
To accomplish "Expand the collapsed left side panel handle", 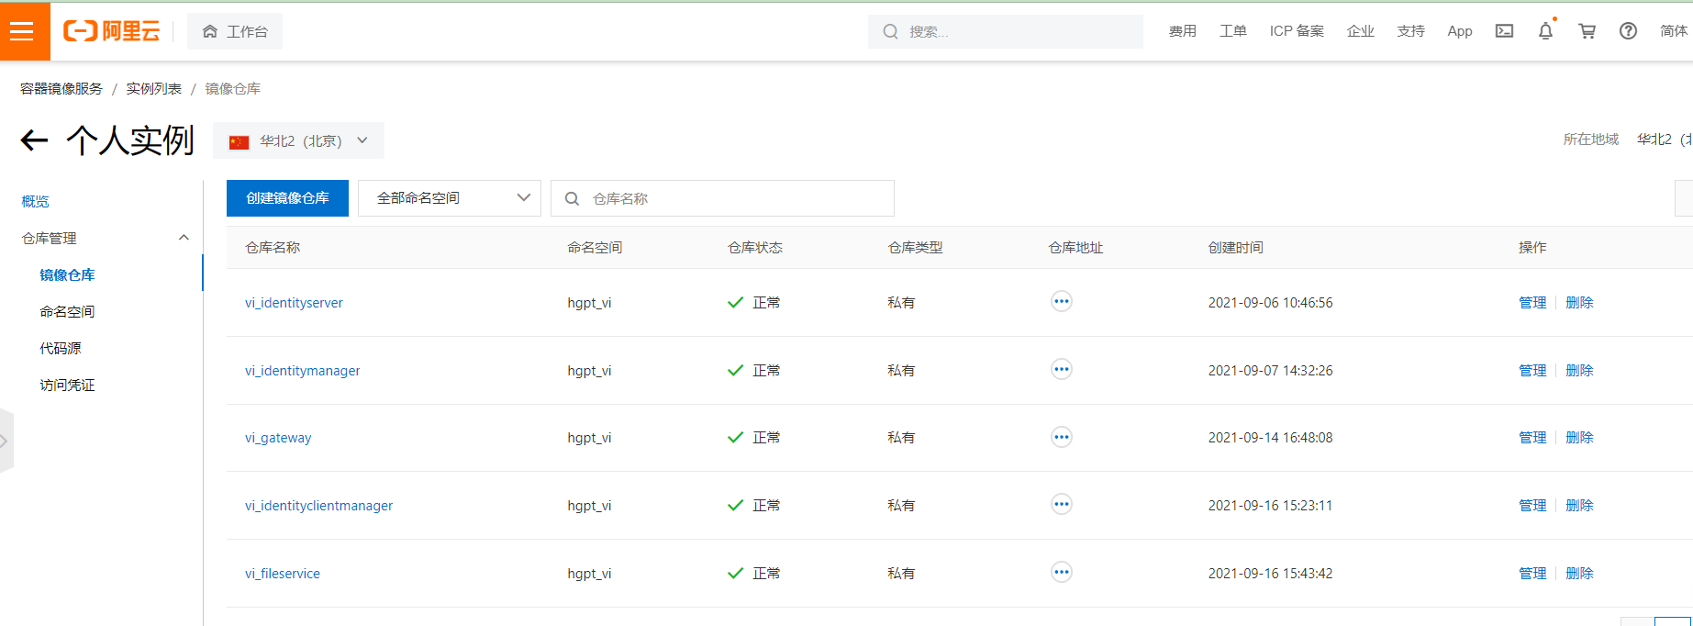I will pos(6,441).
